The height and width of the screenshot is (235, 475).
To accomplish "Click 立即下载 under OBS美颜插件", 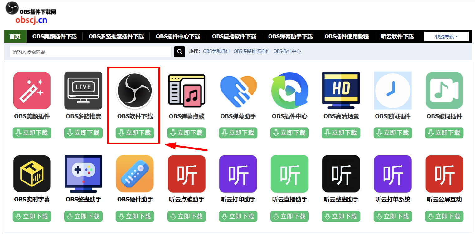I will point(32,133).
